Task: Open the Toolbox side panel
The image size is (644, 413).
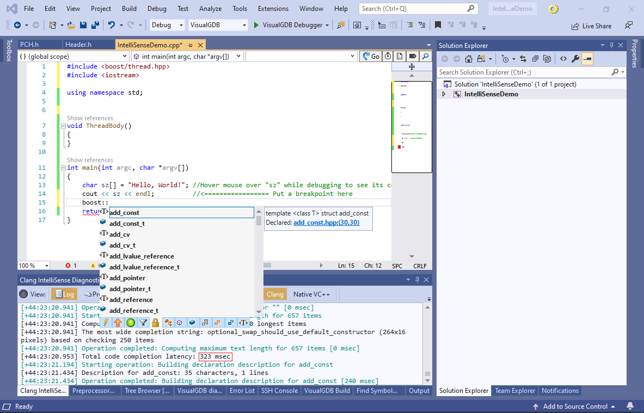Action: click(9, 50)
